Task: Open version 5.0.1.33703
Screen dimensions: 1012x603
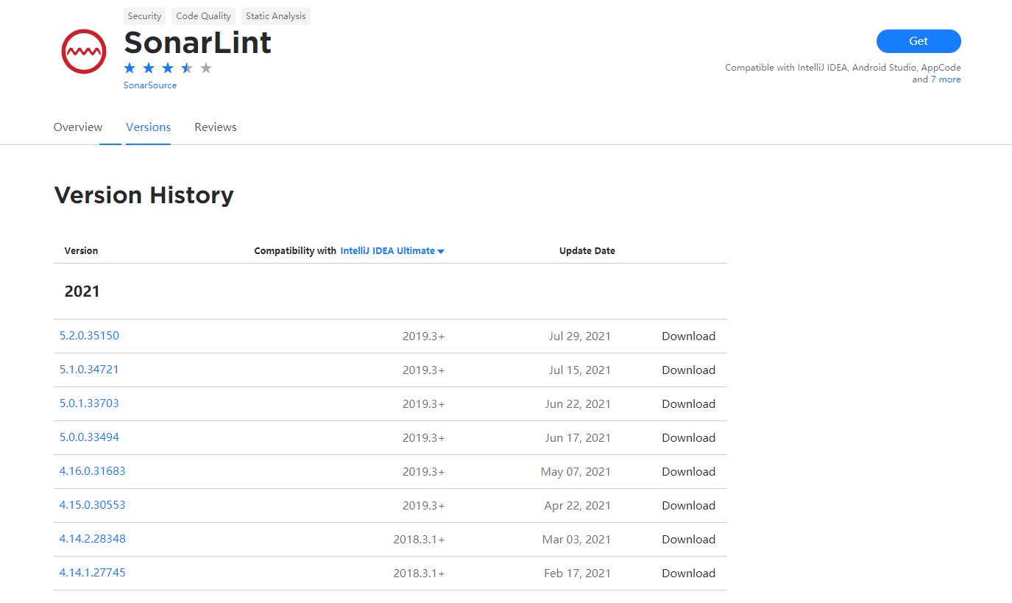Action: (x=89, y=403)
